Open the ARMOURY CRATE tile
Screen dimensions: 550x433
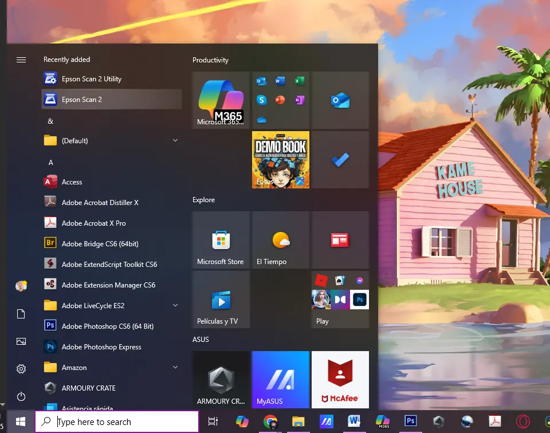click(221, 380)
